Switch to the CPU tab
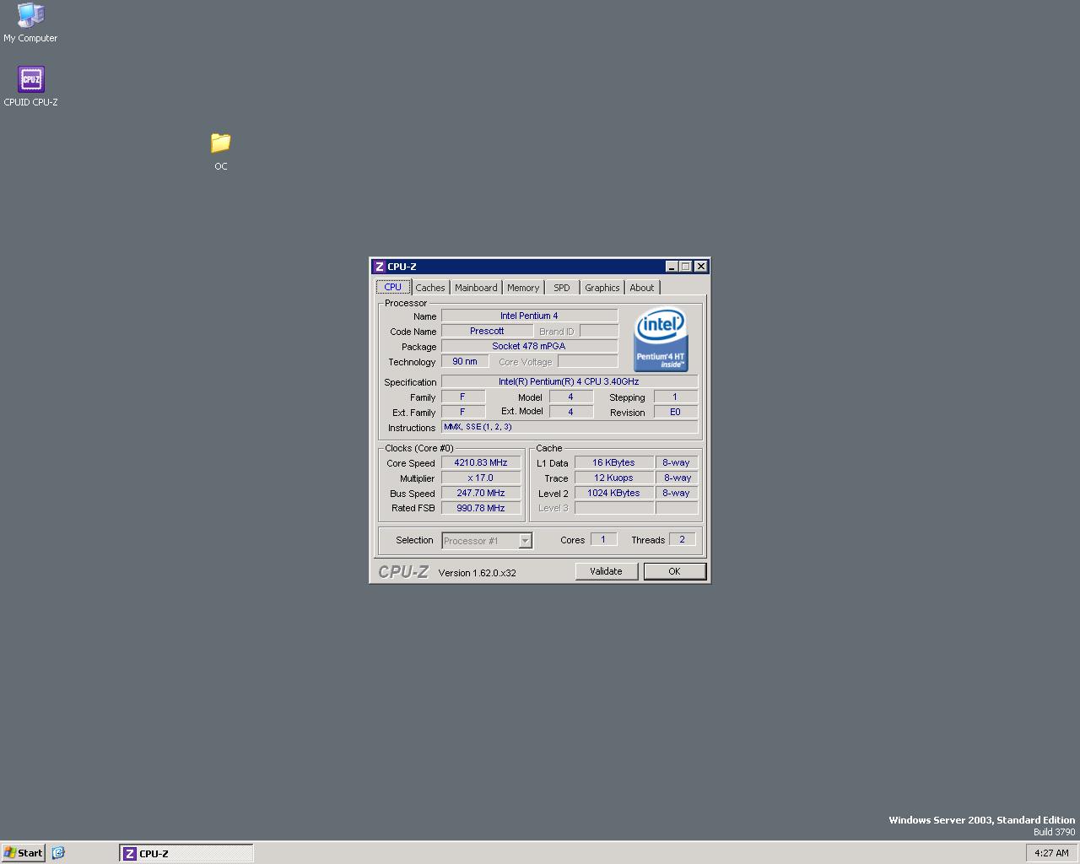The height and width of the screenshot is (864, 1080). [393, 288]
